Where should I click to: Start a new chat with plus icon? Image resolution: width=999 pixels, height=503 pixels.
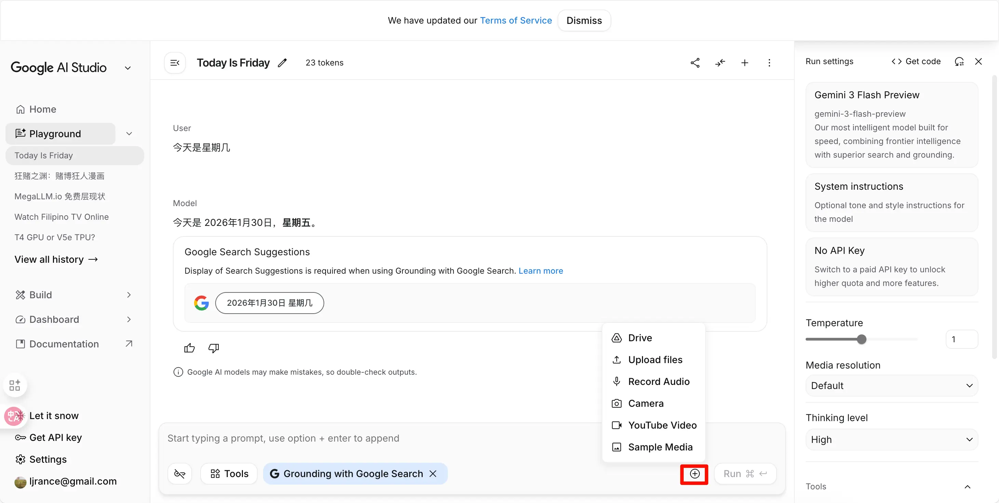click(x=744, y=63)
